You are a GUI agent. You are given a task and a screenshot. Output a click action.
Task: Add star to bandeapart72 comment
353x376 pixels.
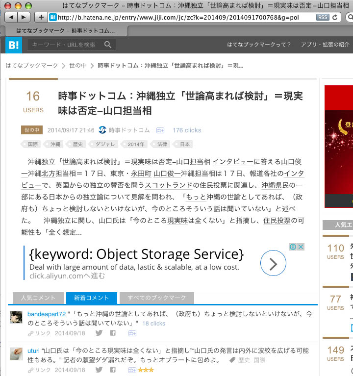pyautogui.click(x=132, y=333)
